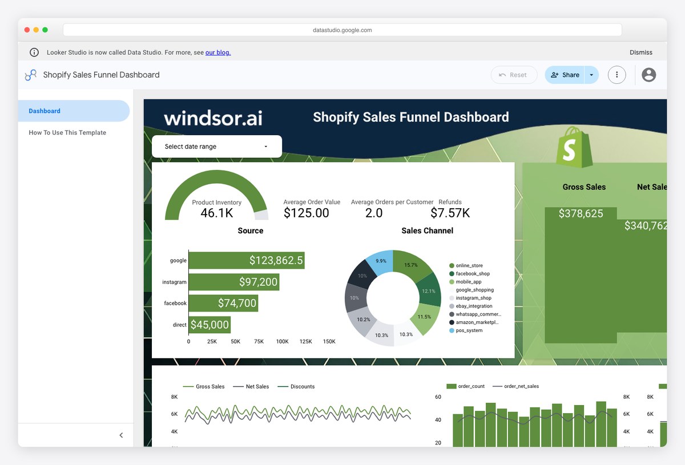Image resolution: width=685 pixels, height=465 pixels.
Task: Click the Data Studio logo icon
Action: (x=31, y=75)
